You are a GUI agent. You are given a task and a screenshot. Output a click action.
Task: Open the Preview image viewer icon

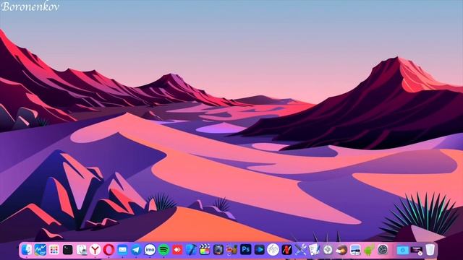355,250
